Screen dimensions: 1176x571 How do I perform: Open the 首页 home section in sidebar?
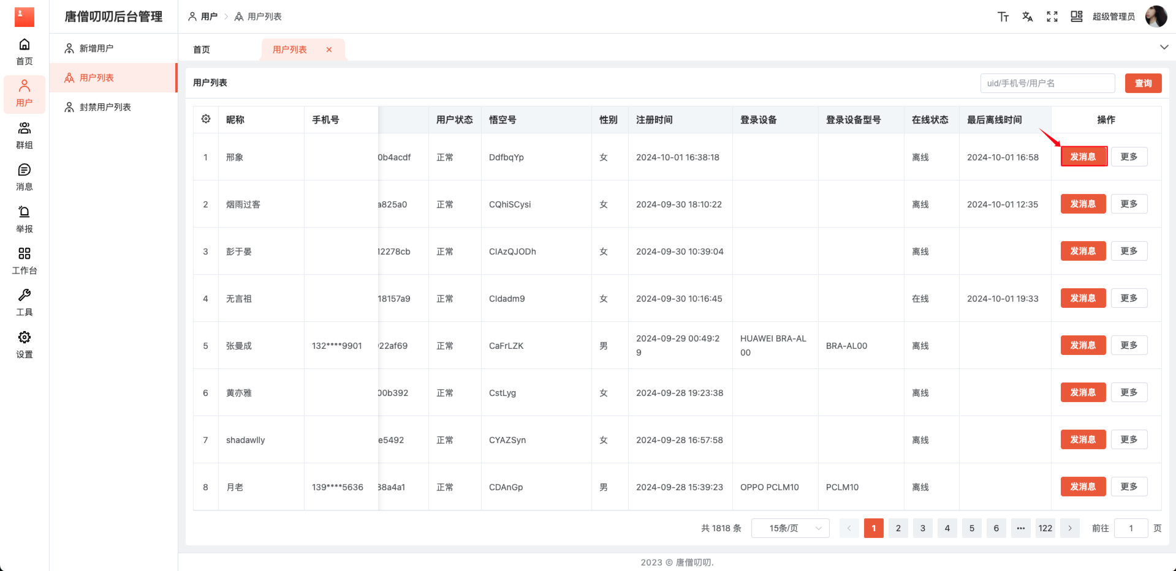[x=24, y=51]
